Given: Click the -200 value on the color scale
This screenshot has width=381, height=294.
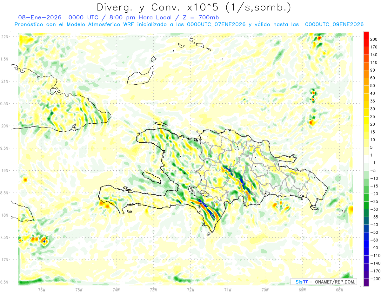Looking at the screenshot, I should pos(376,279).
